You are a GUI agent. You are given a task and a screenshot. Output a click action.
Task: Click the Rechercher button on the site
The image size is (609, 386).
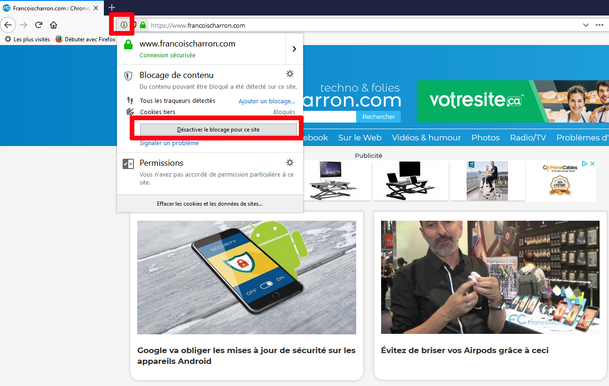tap(379, 116)
